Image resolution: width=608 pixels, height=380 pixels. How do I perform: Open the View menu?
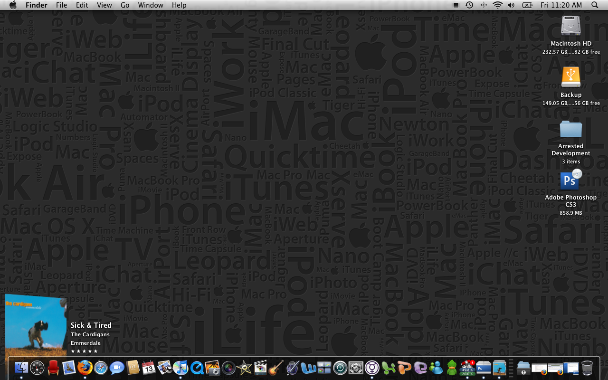click(104, 5)
